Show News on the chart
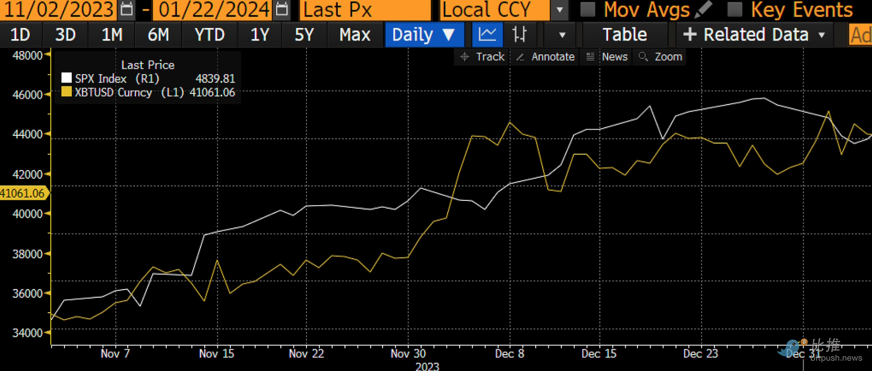Viewport: 872px width, 371px height. [x=607, y=57]
